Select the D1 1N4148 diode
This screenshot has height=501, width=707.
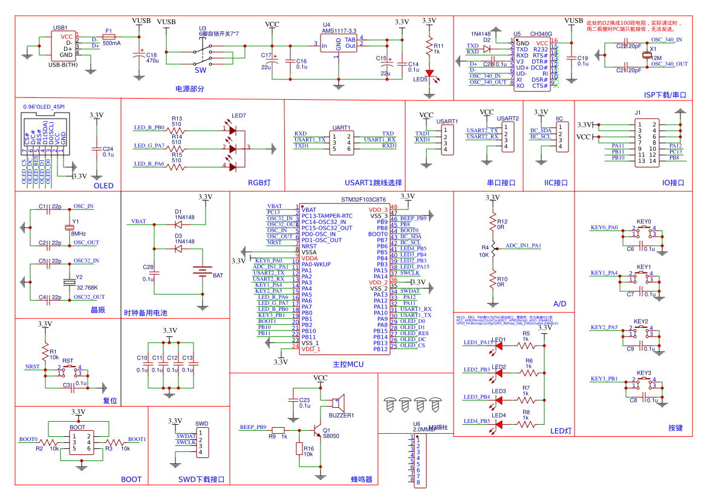click(178, 224)
